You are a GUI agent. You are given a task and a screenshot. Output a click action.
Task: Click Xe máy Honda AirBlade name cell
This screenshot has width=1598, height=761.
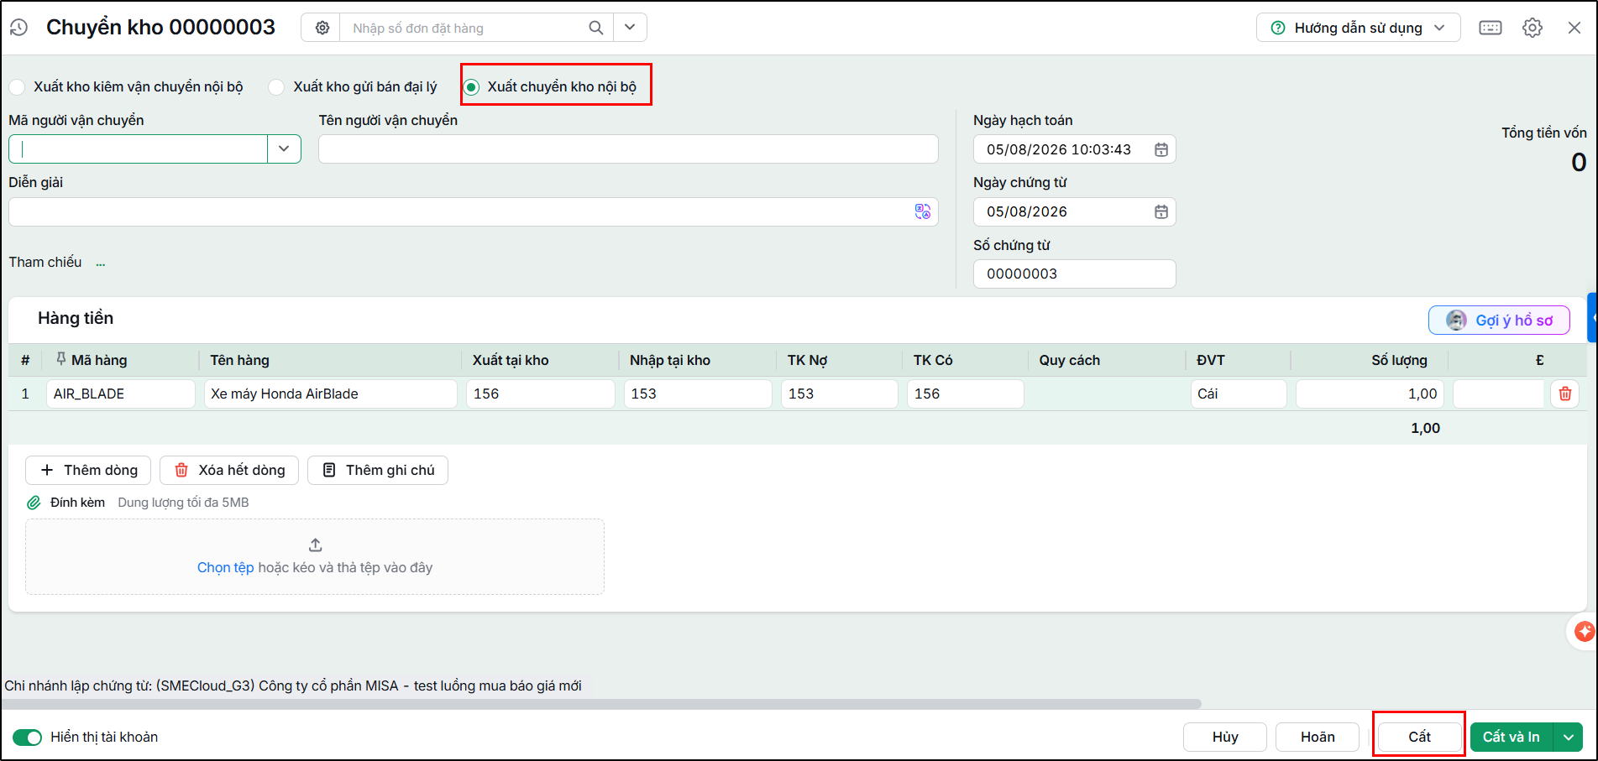(x=331, y=394)
